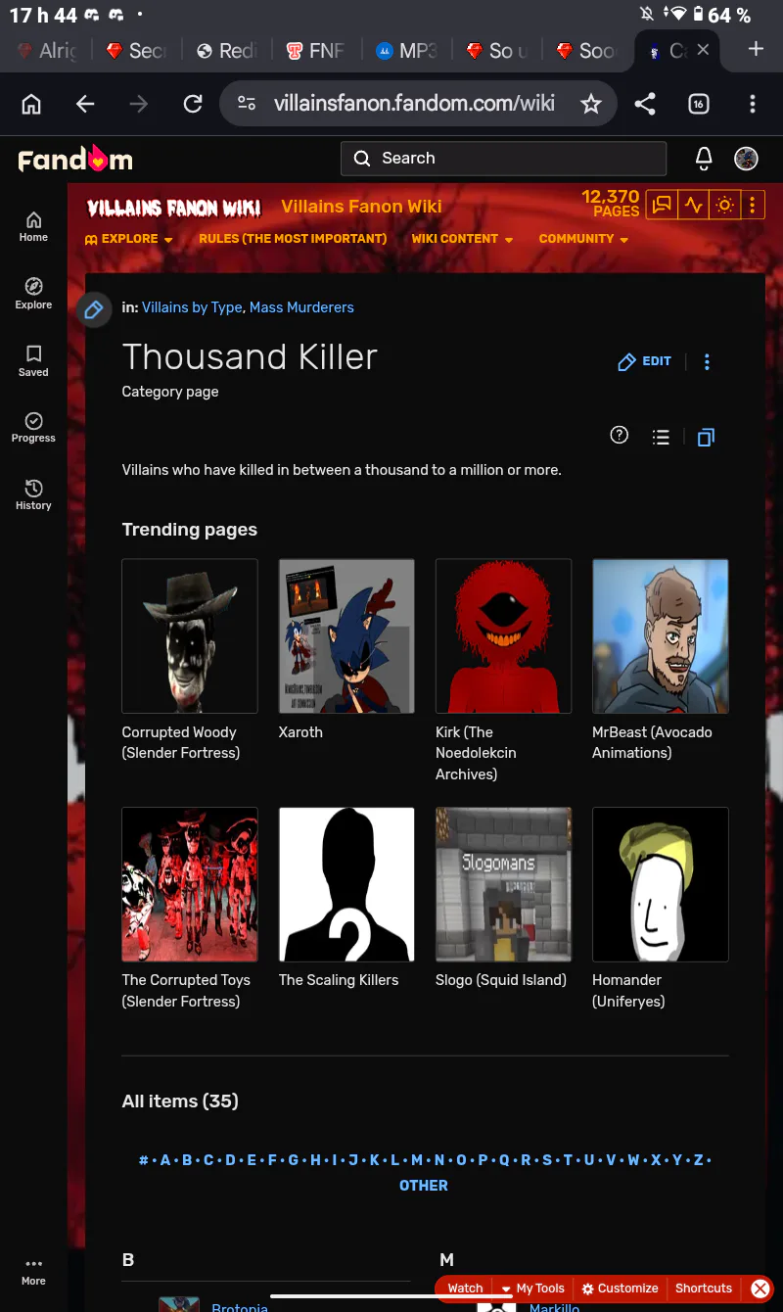Open Progress in the Fandom sidebar

(33, 428)
